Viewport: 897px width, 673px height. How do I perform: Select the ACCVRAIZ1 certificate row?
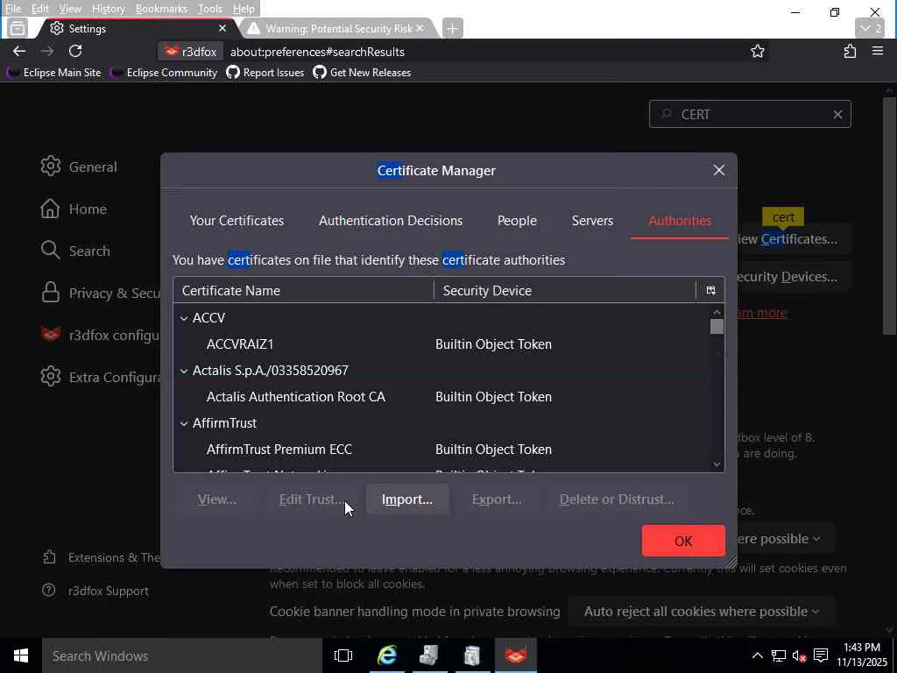(441, 344)
